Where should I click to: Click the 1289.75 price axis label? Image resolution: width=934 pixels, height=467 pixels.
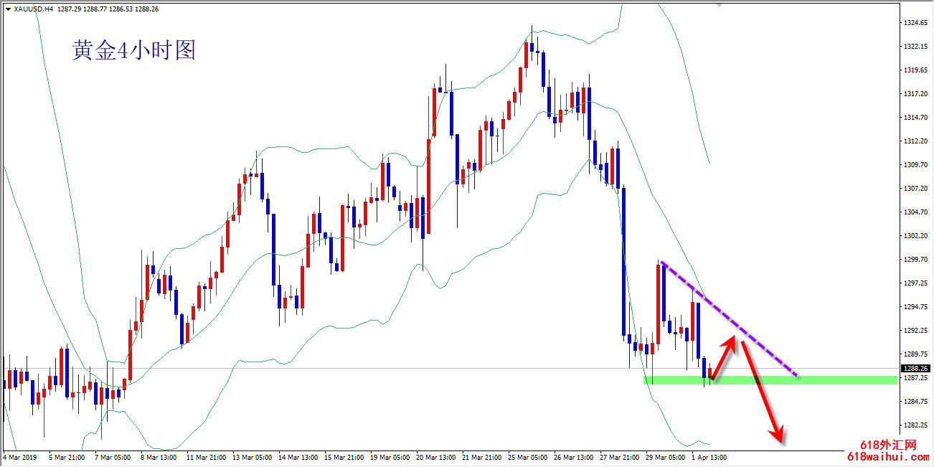pos(915,354)
